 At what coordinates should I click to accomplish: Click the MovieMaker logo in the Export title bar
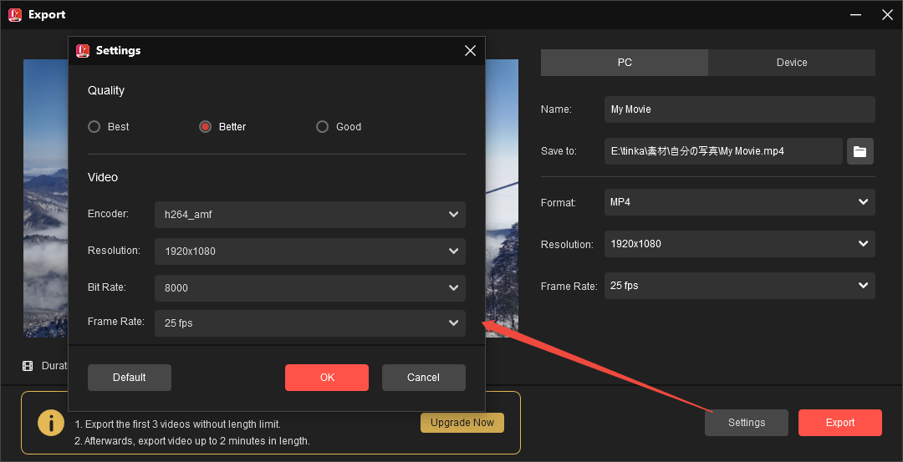click(15, 14)
